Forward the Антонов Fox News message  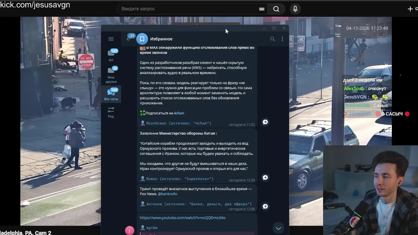pos(265,206)
